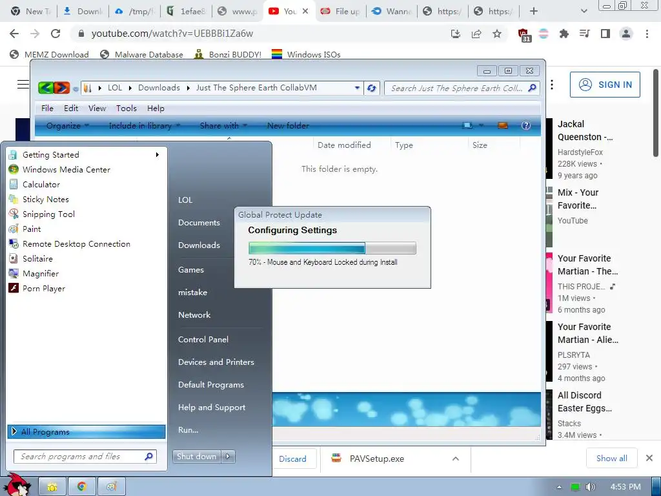Click the Explorer search magnifier icon
The width and height of the screenshot is (661, 496).
(532, 88)
